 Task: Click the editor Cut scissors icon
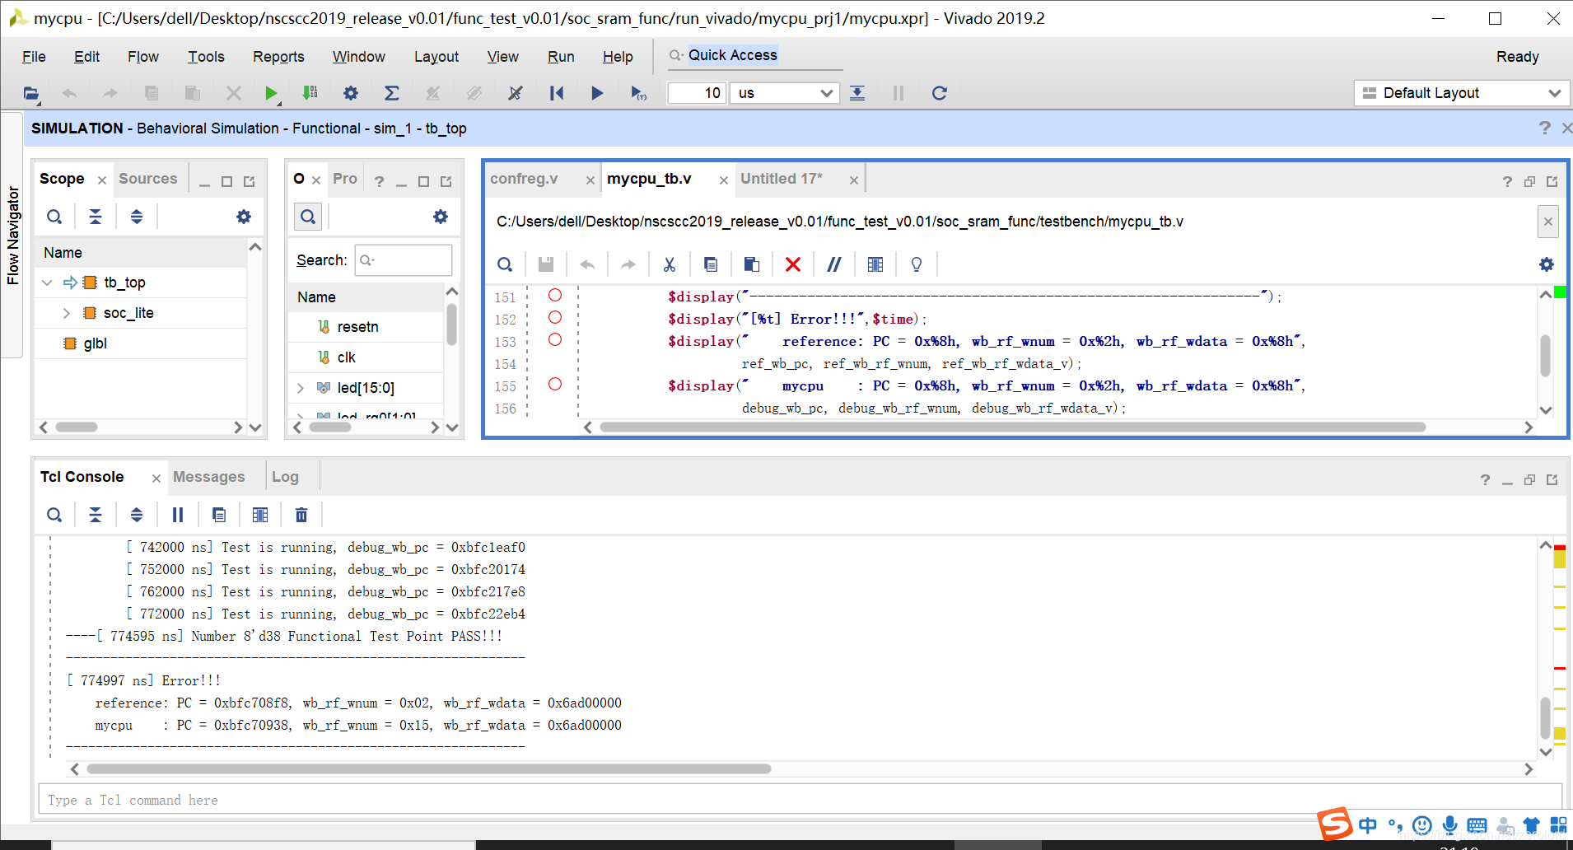pyautogui.click(x=670, y=264)
